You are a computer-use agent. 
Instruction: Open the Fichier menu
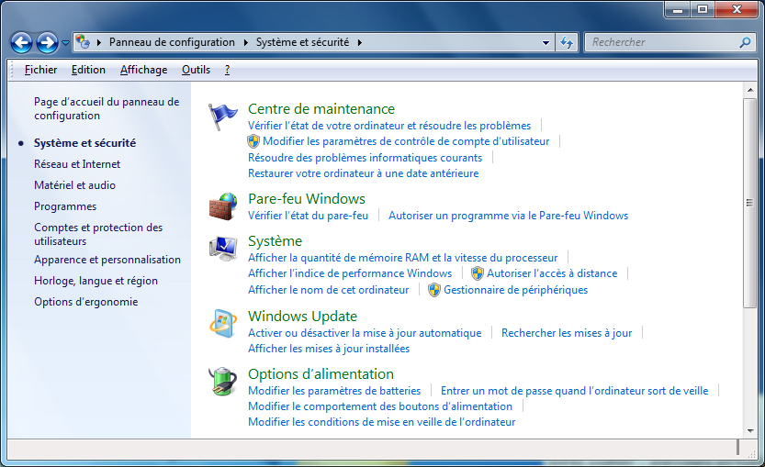pos(41,70)
